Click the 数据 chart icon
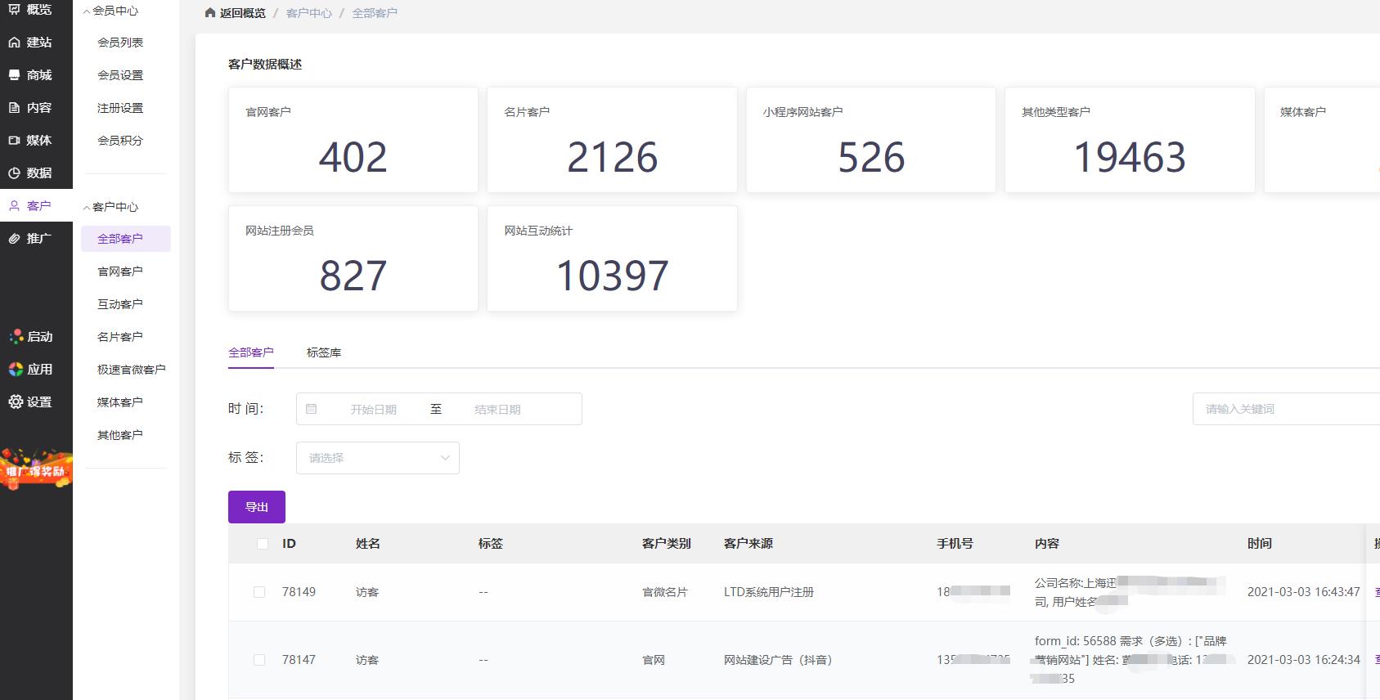 click(15, 173)
